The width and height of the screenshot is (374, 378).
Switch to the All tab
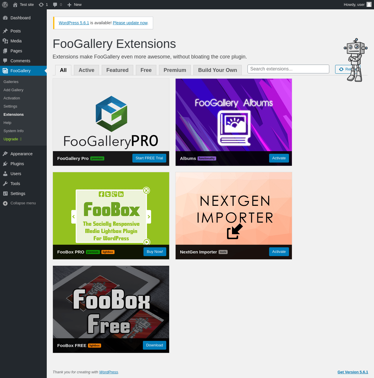pos(63,70)
